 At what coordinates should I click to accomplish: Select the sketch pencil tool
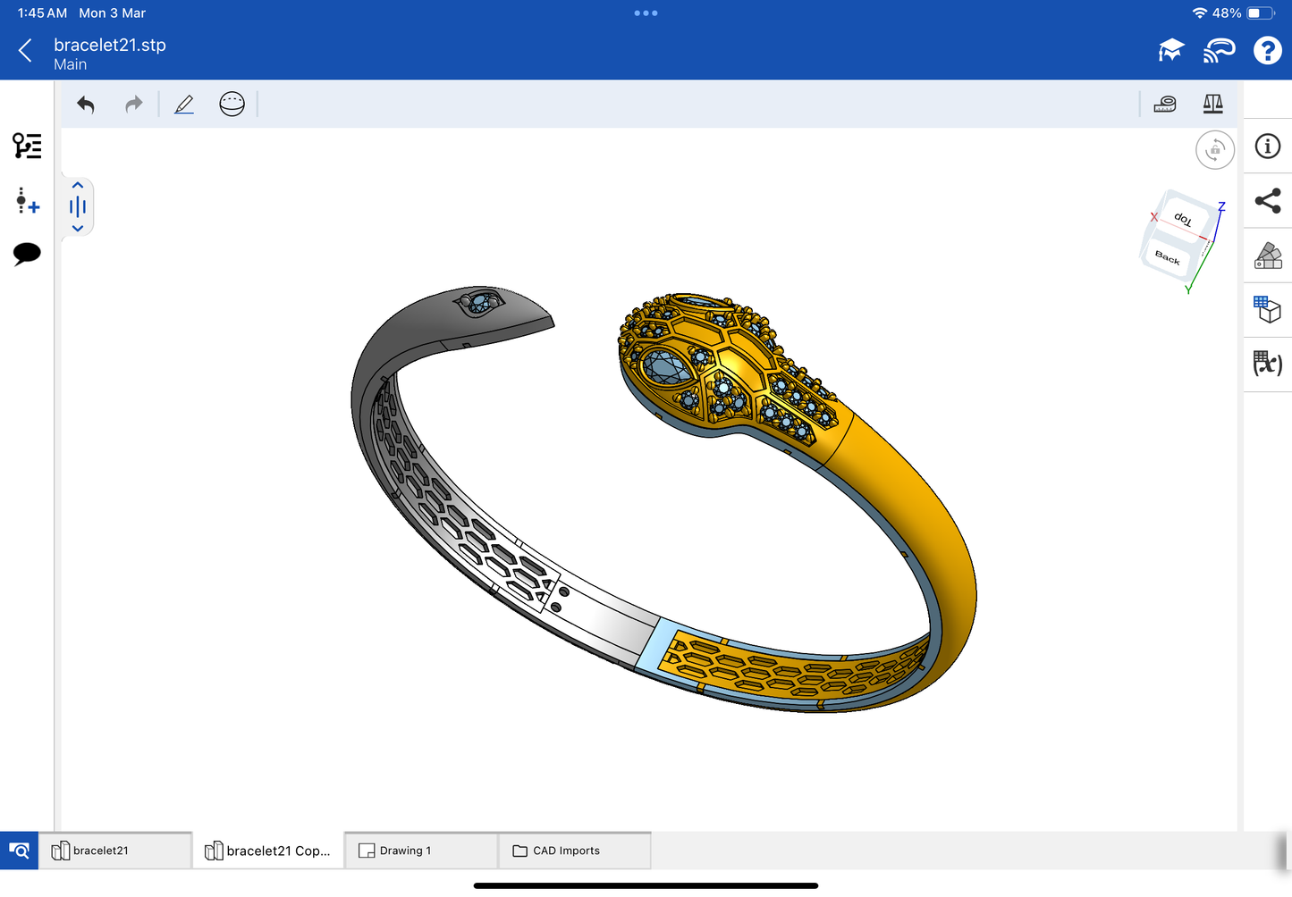coord(184,105)
